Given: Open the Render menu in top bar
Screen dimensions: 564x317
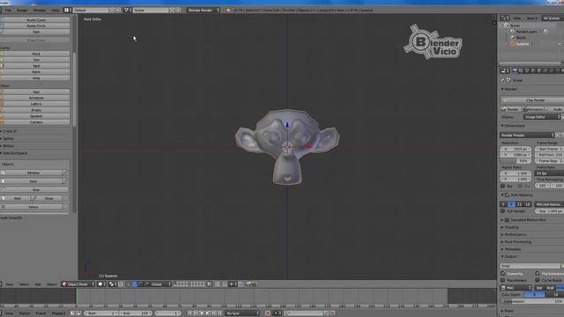Looking at the screenshot, I should (x=22, y=11).
